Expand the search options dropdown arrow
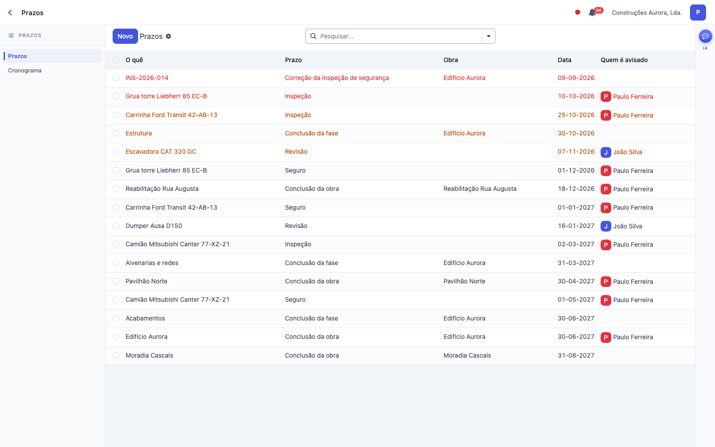 [488, 36]
